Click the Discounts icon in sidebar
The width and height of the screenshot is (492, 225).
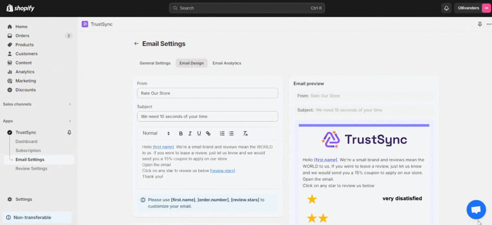10,90
